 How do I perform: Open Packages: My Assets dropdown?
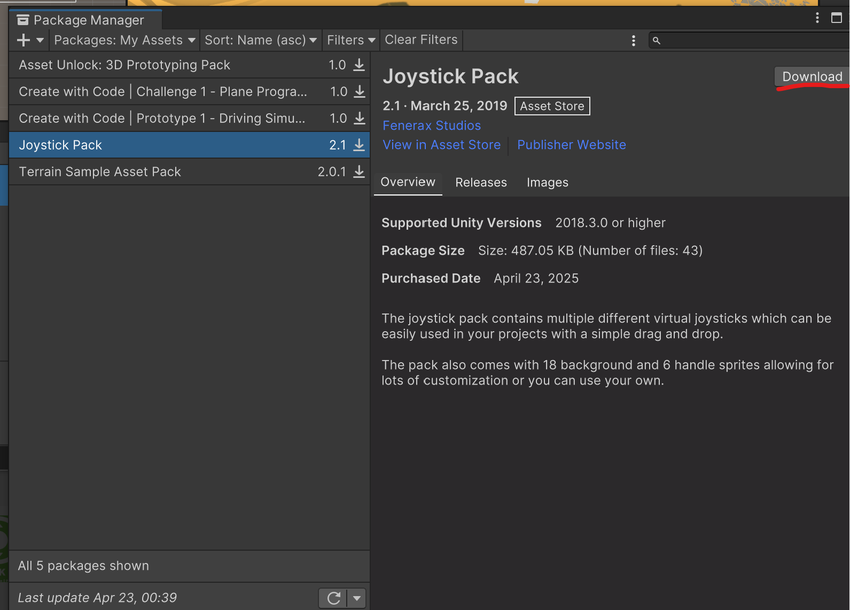click(x=124, y=40)
